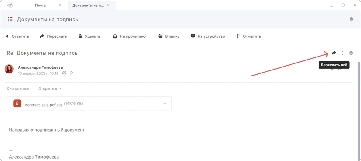Image resolution: width=361 pixels, height=161 pixels.
Task: Expand or collapse the thread with the up-down arrows
Action: 342,53
